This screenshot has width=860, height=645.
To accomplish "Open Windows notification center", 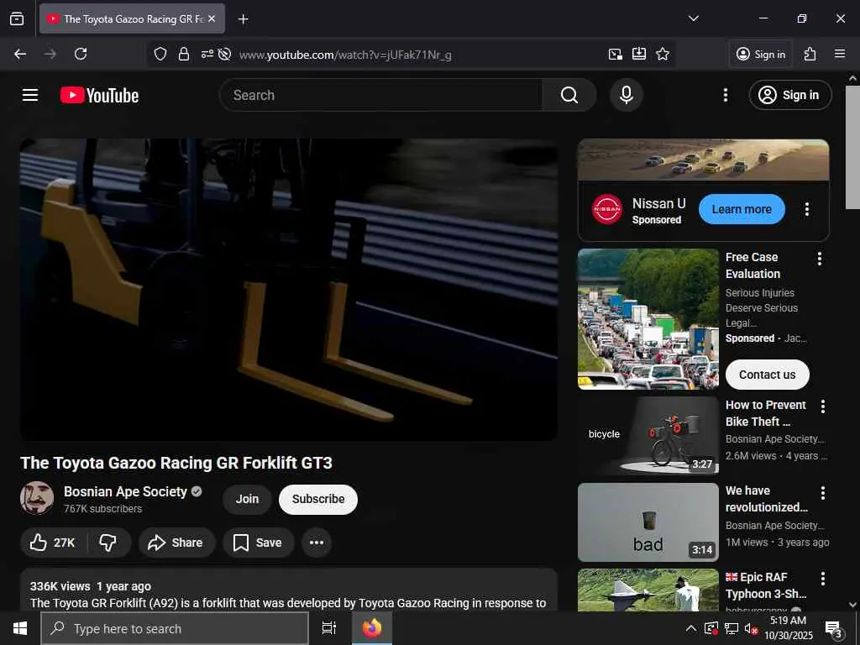I will coord(833,629).
